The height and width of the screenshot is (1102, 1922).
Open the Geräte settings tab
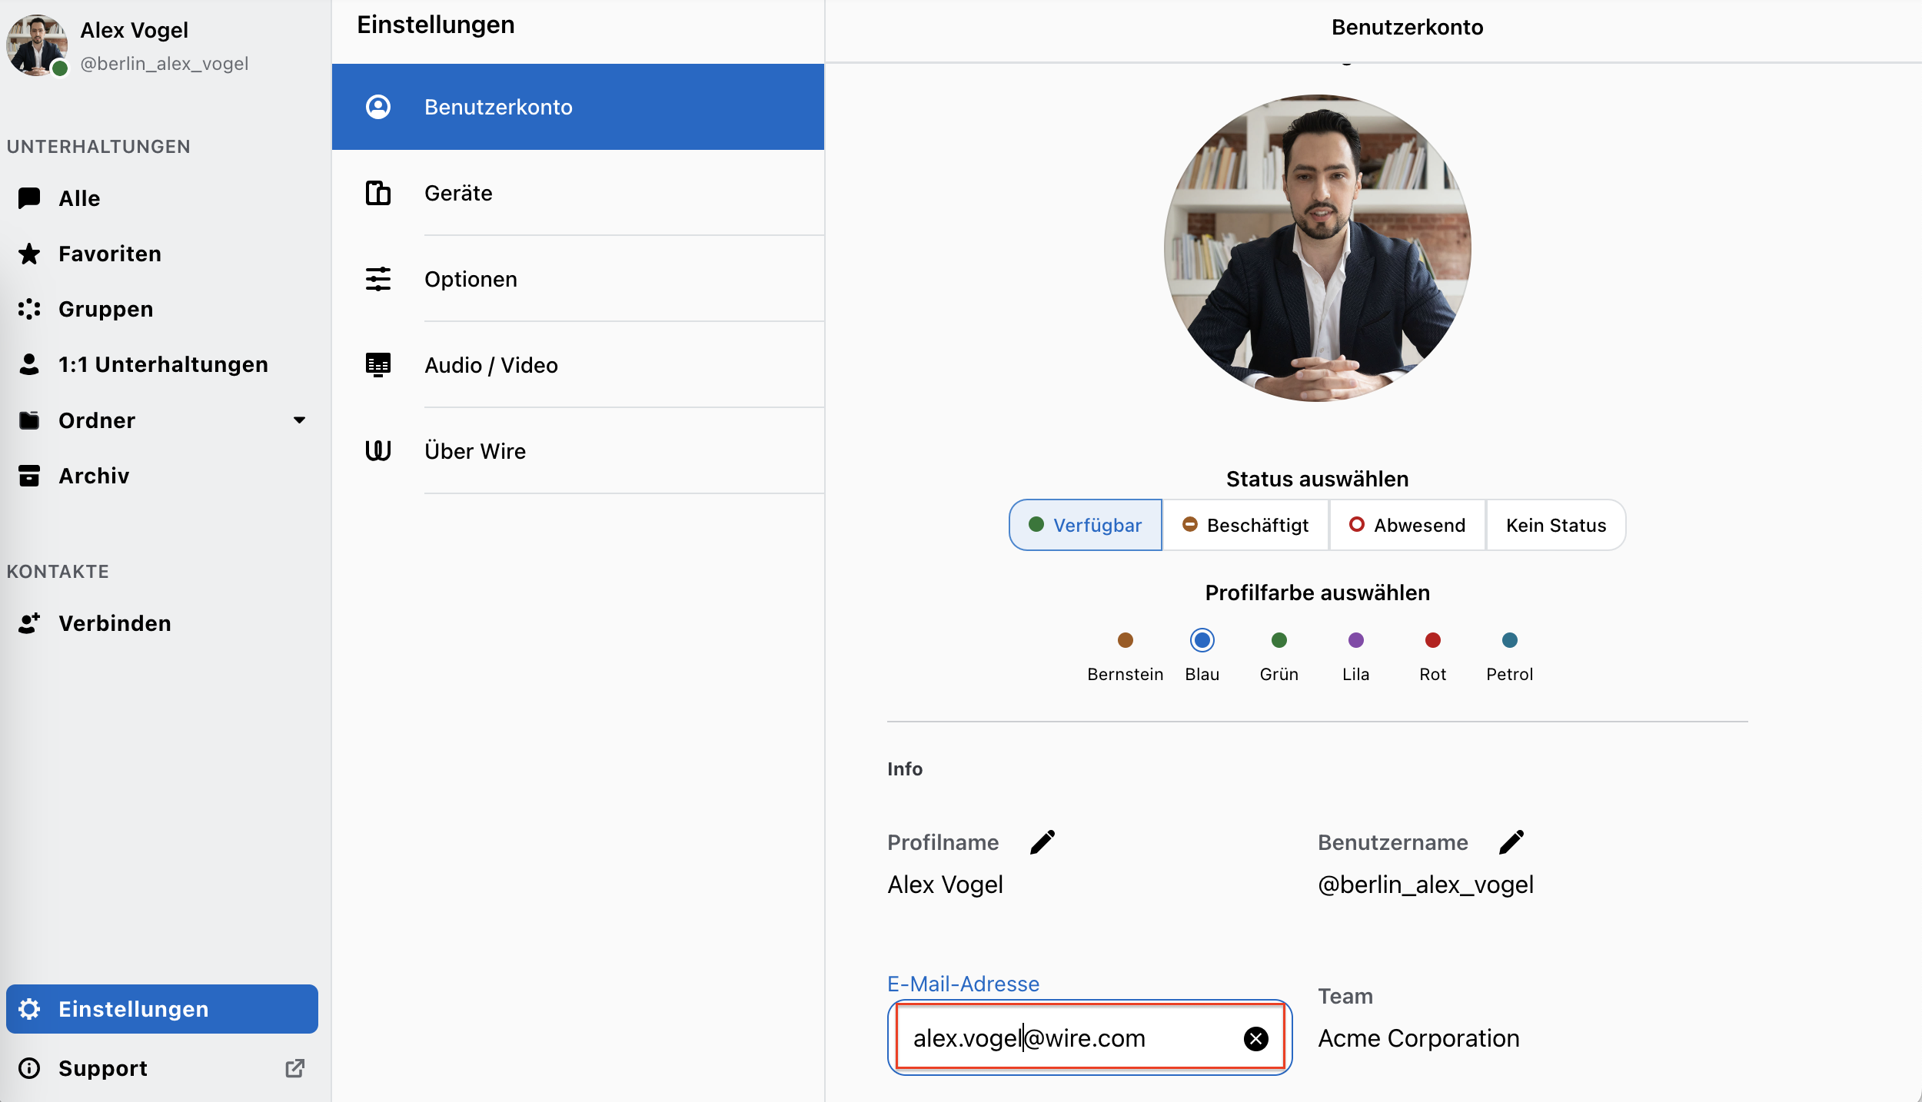click(578, 193)
